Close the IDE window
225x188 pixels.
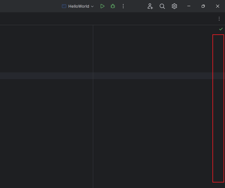pos(218,6)
